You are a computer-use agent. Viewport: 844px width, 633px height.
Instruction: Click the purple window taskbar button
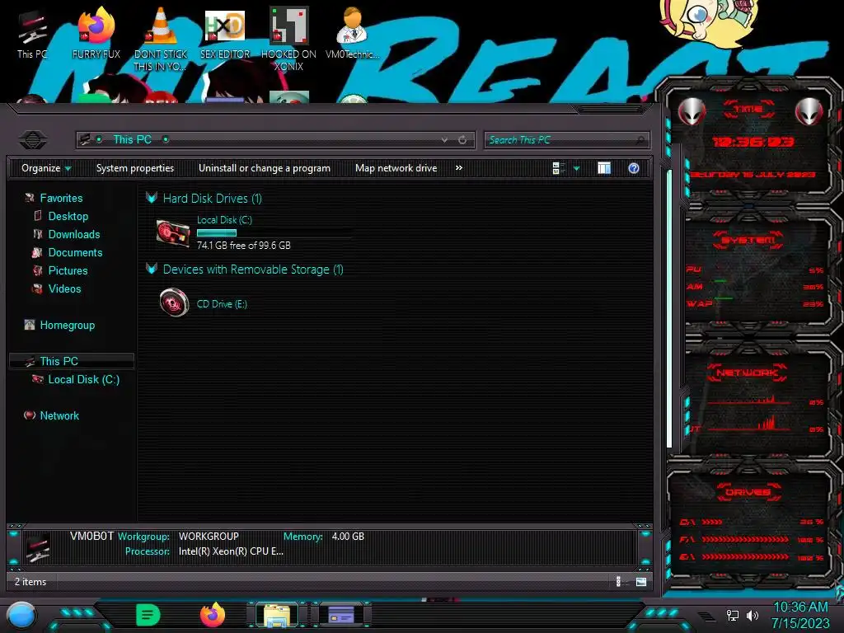pyautogui.click(x=341, y=615)
